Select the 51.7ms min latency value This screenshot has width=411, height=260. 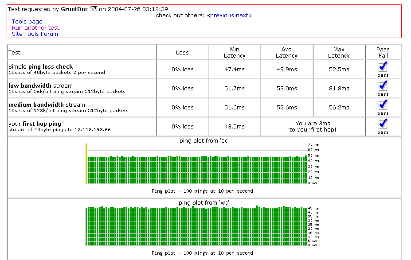click(235, 89)
